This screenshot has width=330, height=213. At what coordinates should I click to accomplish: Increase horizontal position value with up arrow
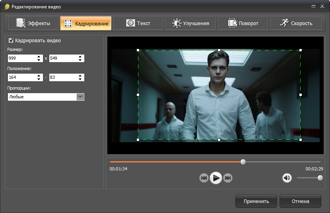point(39,76)
